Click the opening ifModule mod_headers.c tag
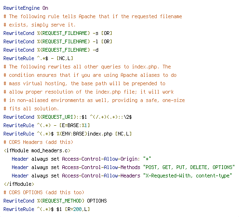The width and height of the screenshot is (239, 217). (37, 150)
